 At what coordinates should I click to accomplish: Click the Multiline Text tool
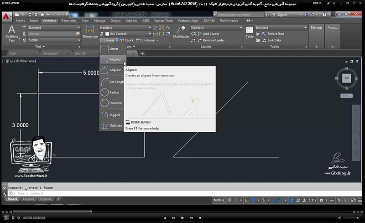(x=12, y=34)
